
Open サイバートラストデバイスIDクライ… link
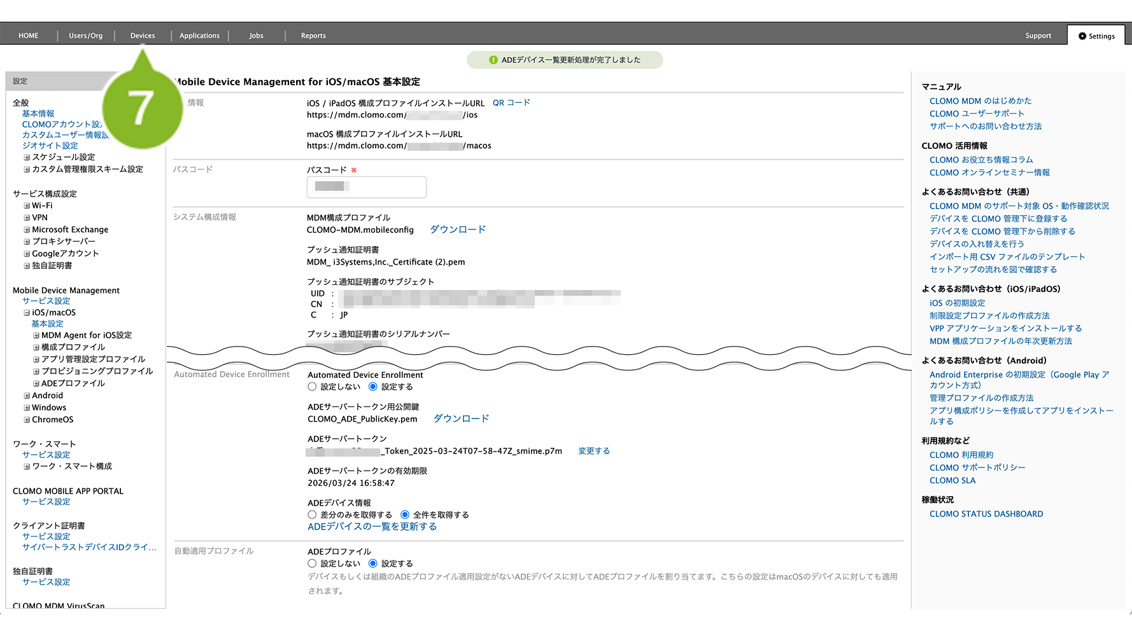tap(89, 547)
